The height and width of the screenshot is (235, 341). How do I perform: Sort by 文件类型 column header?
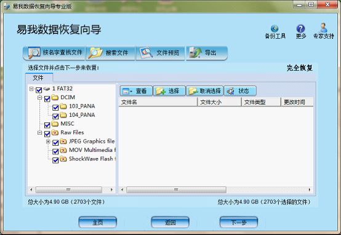261,102
